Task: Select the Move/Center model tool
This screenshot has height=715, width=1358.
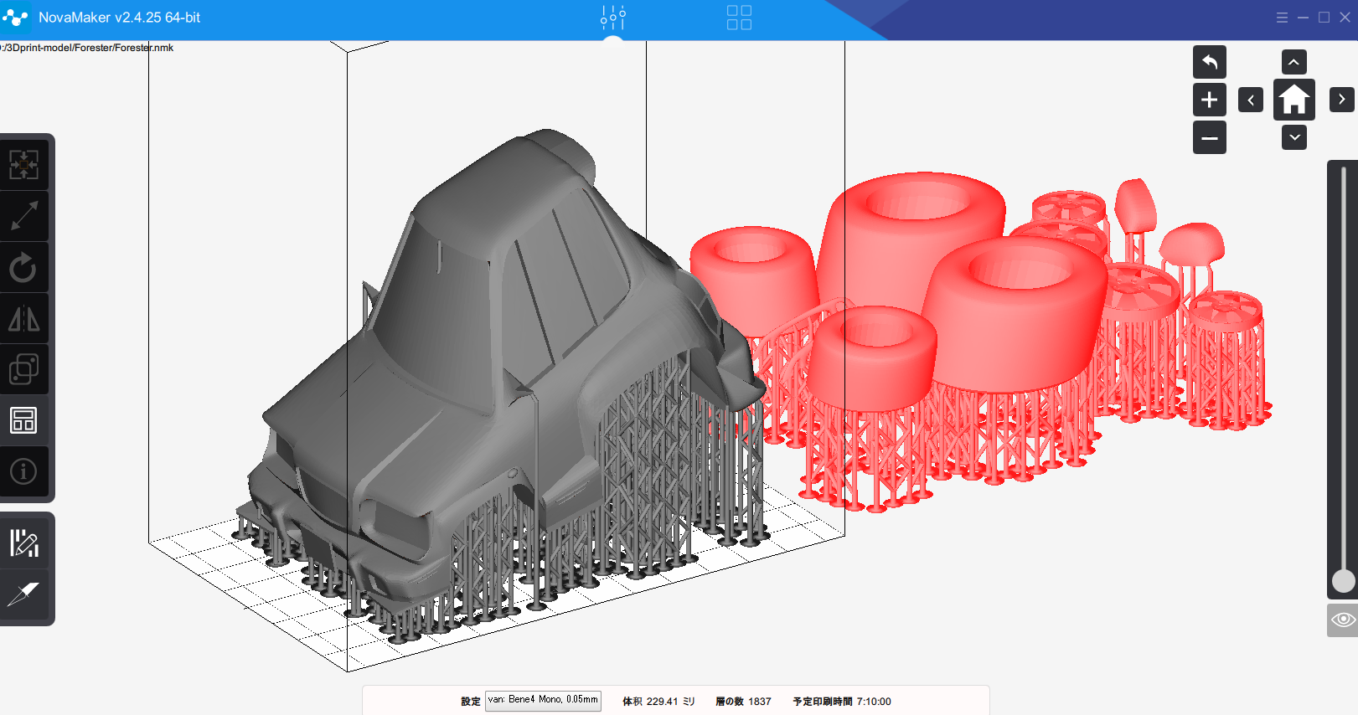Action: pyautogui.click(x=23, y=165)
